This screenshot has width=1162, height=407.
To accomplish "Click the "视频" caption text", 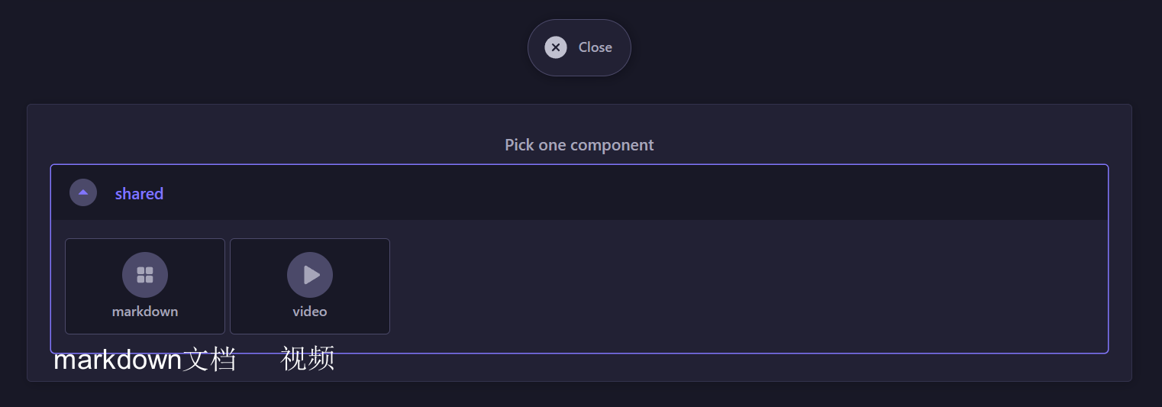I will 308,358.
